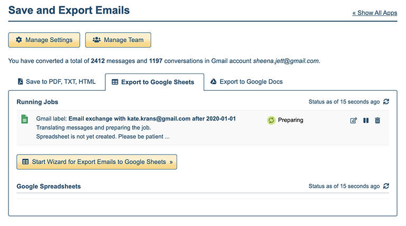Open Manage Settings
The image size is (406, 226).
(44, 40)
